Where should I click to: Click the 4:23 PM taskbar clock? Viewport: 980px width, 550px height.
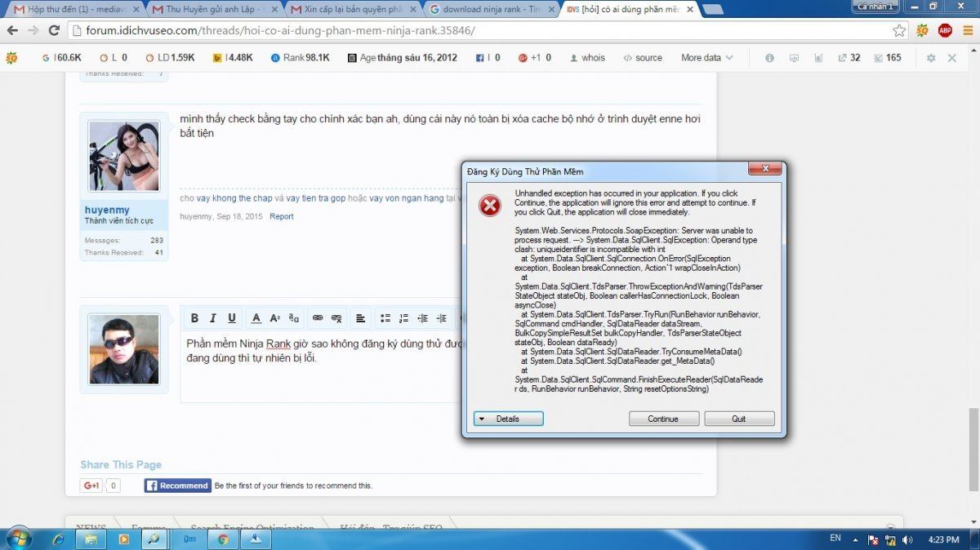click(944, 539)
